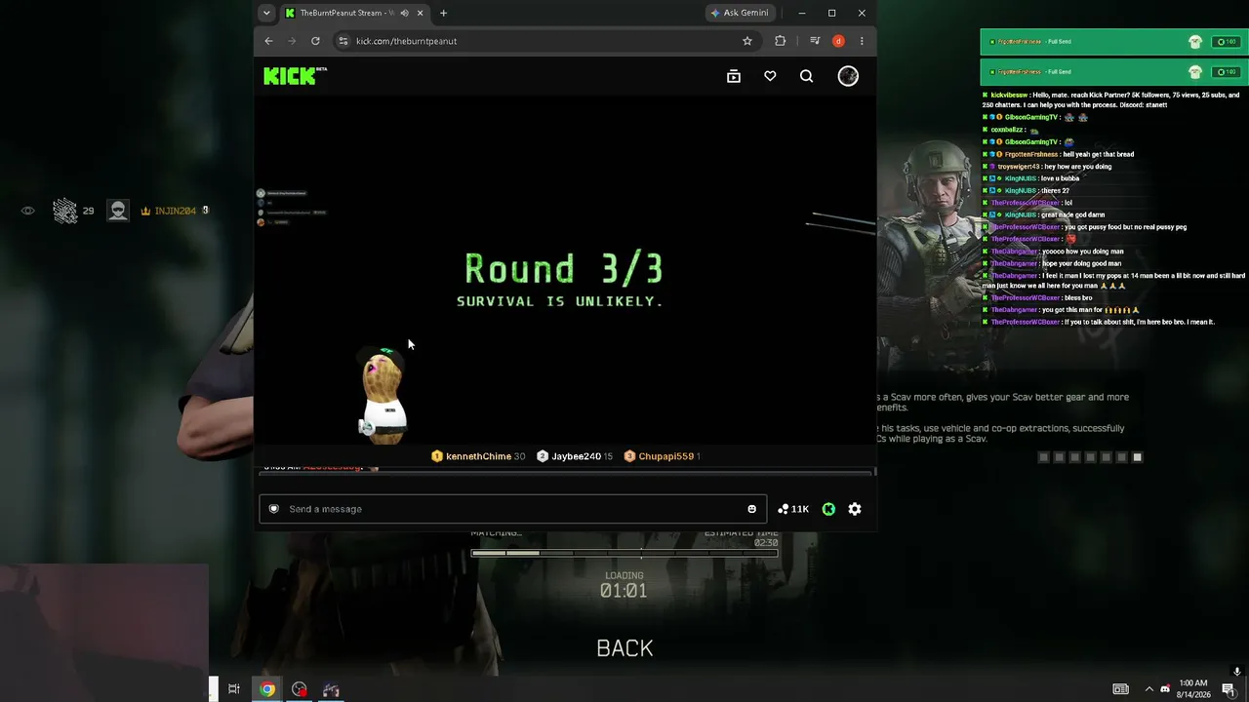
Task: Reload the Kick page
Action: pos(315,41)
